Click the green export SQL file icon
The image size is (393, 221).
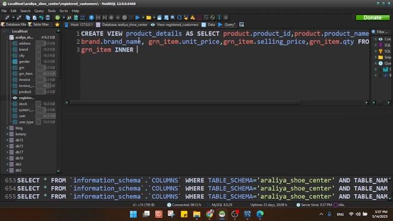click(76, 18)
